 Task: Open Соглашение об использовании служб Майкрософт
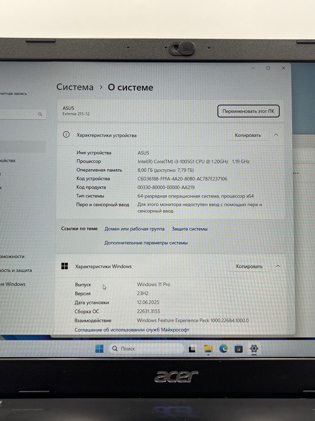132,330
